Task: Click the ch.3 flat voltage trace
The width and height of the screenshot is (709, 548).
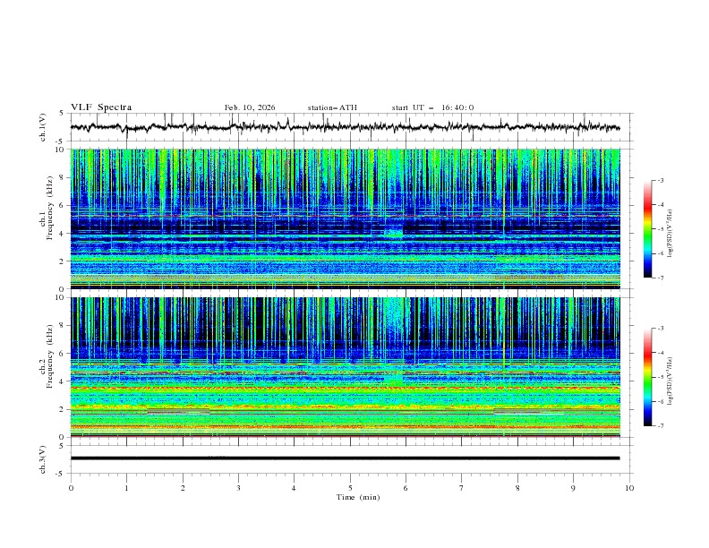Action: tap(345, 458)
